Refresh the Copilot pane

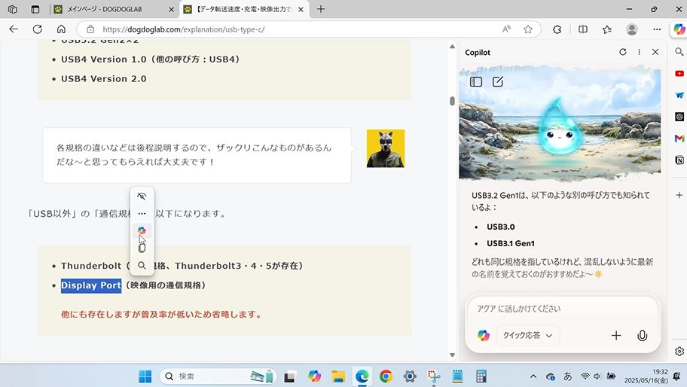point(622,52)
